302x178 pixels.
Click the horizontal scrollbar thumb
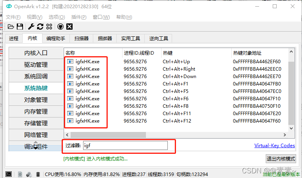[x=108, y=135]
